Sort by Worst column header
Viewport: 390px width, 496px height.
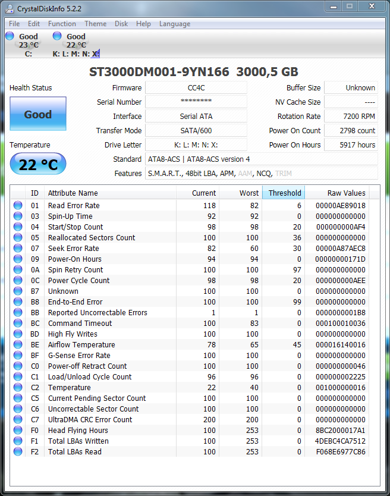pyautogui.click(x=241, y=193)
